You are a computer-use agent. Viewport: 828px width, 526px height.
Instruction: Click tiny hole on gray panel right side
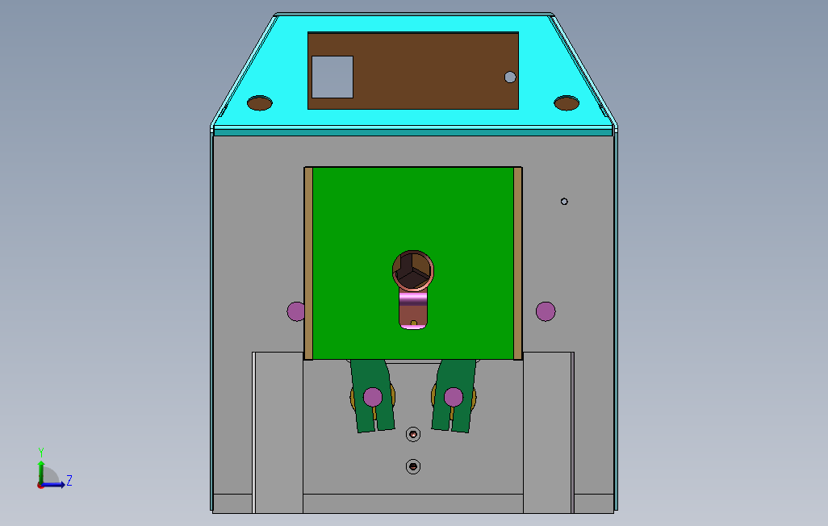click(x=564, y=201)
